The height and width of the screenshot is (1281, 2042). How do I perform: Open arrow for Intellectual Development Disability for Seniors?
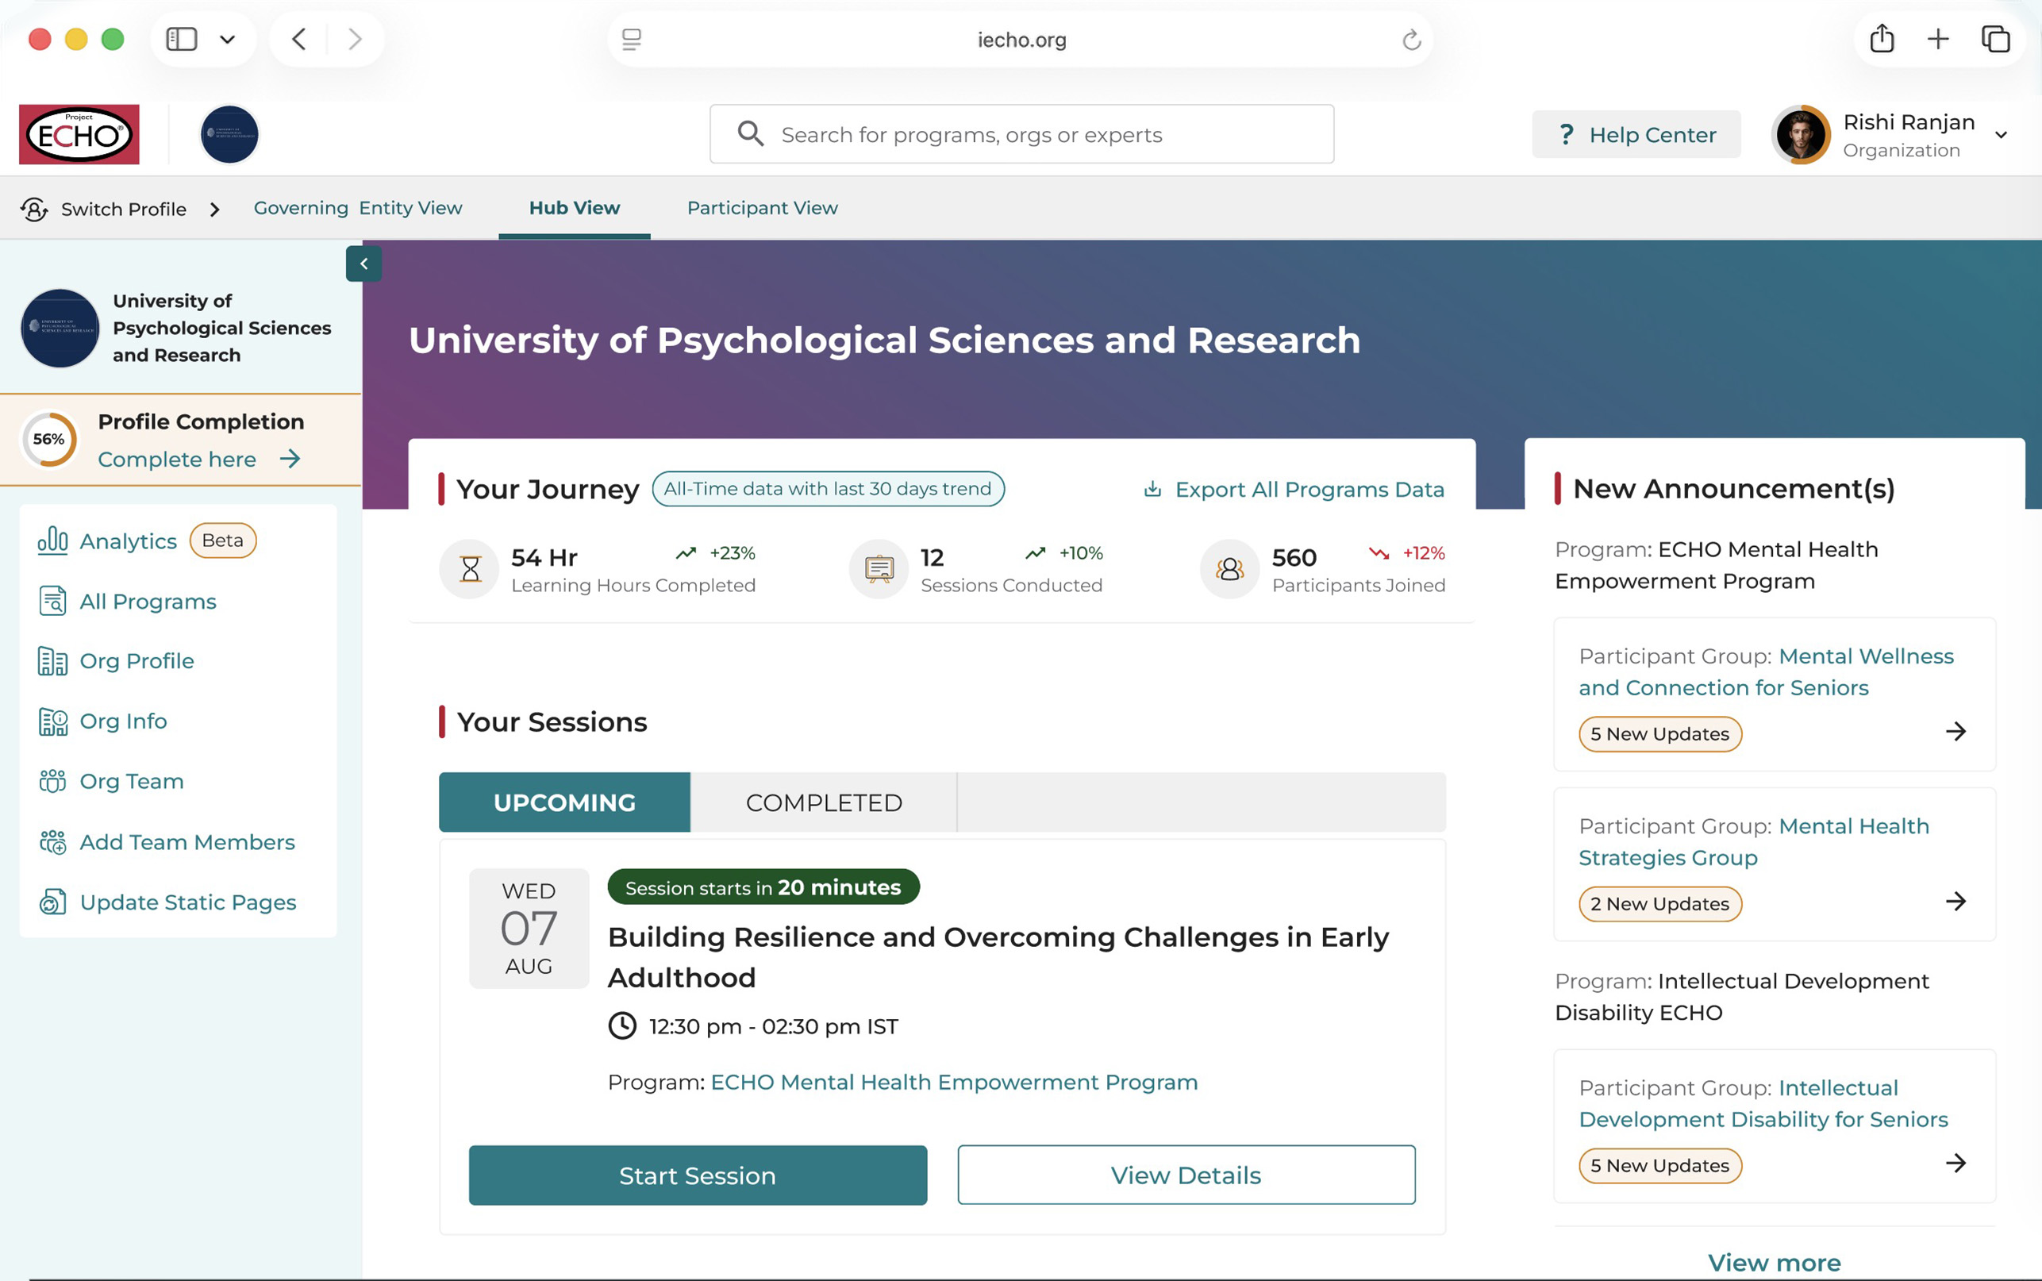[x=1955, y=1163]
